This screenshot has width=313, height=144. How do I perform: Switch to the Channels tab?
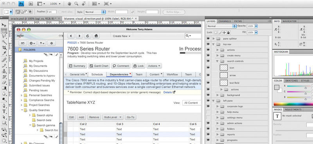(x=225, y=21)
